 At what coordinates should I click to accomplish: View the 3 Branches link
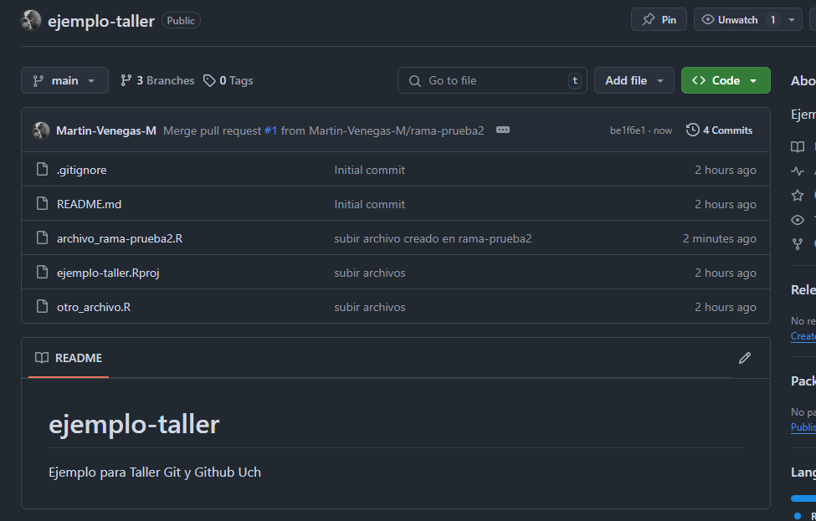point(157,80)
